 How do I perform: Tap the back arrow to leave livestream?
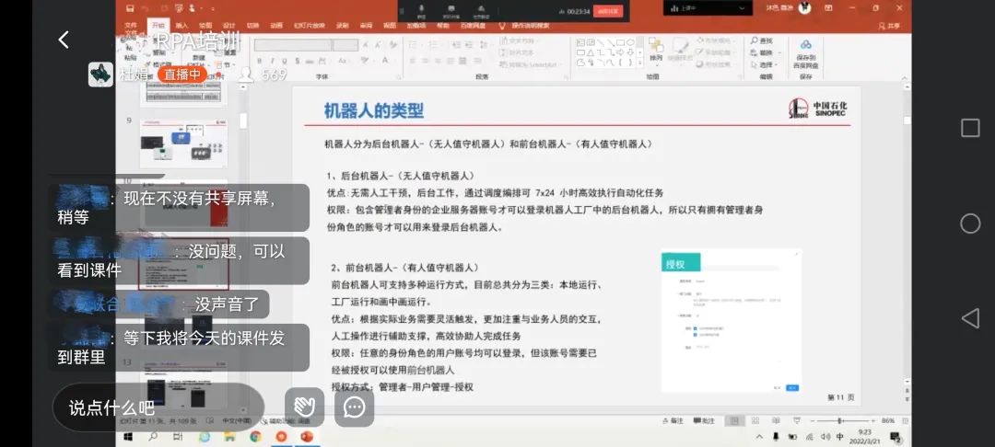tap(64, 40)
